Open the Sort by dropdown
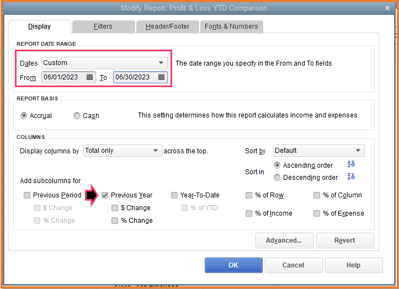Screen dimensions: 399x289 click(x=358, y=151)
